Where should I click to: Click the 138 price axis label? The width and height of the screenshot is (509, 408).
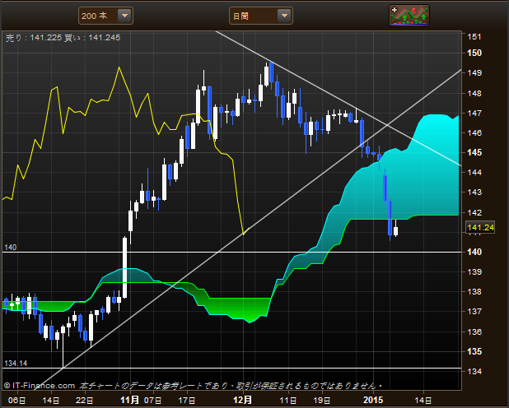(x=474, y=291)
